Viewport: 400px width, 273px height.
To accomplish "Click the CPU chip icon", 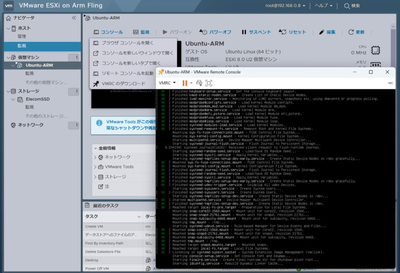I will pyautogui.click(x=375, y=50).
